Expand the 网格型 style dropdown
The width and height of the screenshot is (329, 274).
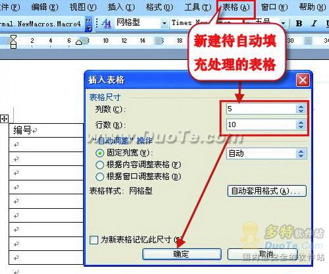coord(164,23)
